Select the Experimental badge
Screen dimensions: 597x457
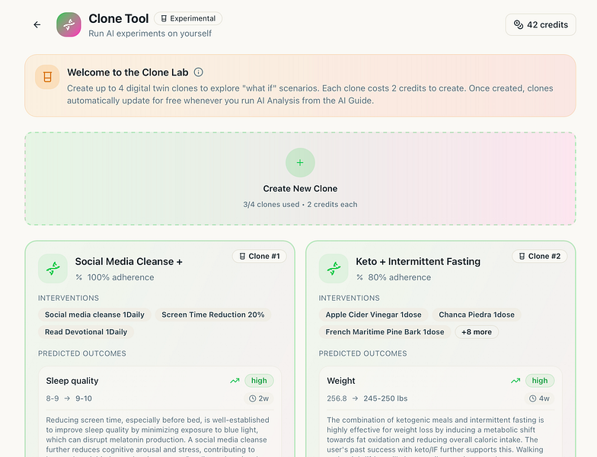188,18
